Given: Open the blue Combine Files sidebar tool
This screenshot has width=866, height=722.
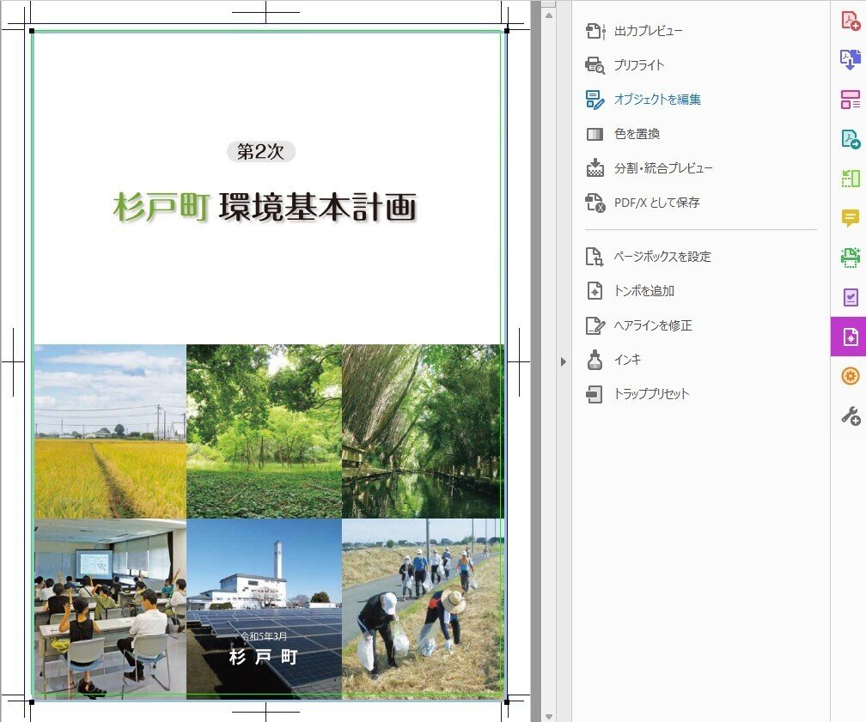Looking at the screenshot, I should (x=851, y=59).
